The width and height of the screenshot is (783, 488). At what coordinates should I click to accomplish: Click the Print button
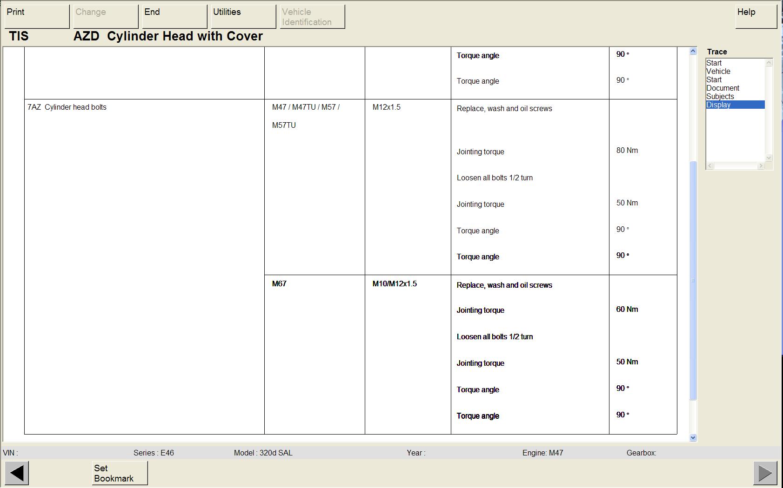[37, 17]
